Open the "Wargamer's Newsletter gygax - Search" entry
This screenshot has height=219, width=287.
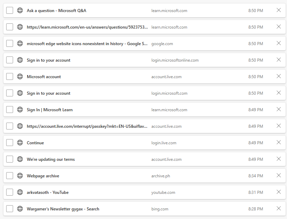coord(63,209)
